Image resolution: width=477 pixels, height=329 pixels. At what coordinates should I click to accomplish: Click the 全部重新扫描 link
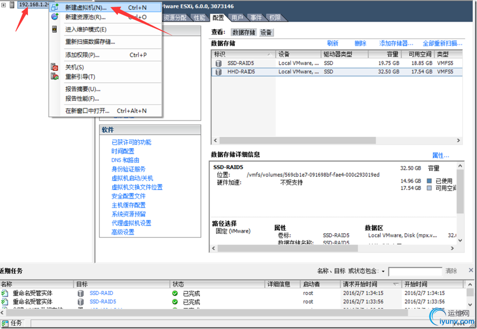[443, 43]
